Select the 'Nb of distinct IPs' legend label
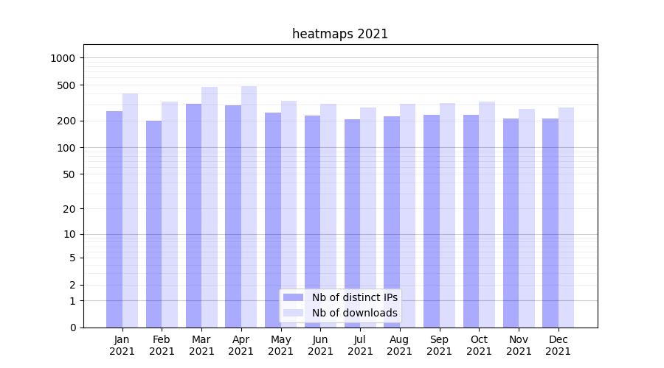Viewport: 664px width, 368px height. 354,297
